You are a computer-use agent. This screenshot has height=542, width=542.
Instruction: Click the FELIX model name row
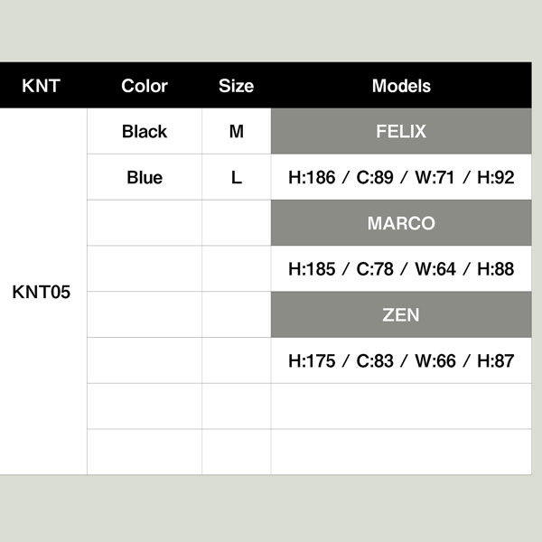click(401, 131)
